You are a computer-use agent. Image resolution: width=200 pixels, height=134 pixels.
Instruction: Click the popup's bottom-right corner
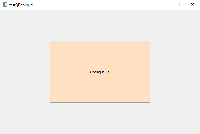click(149, 101)
